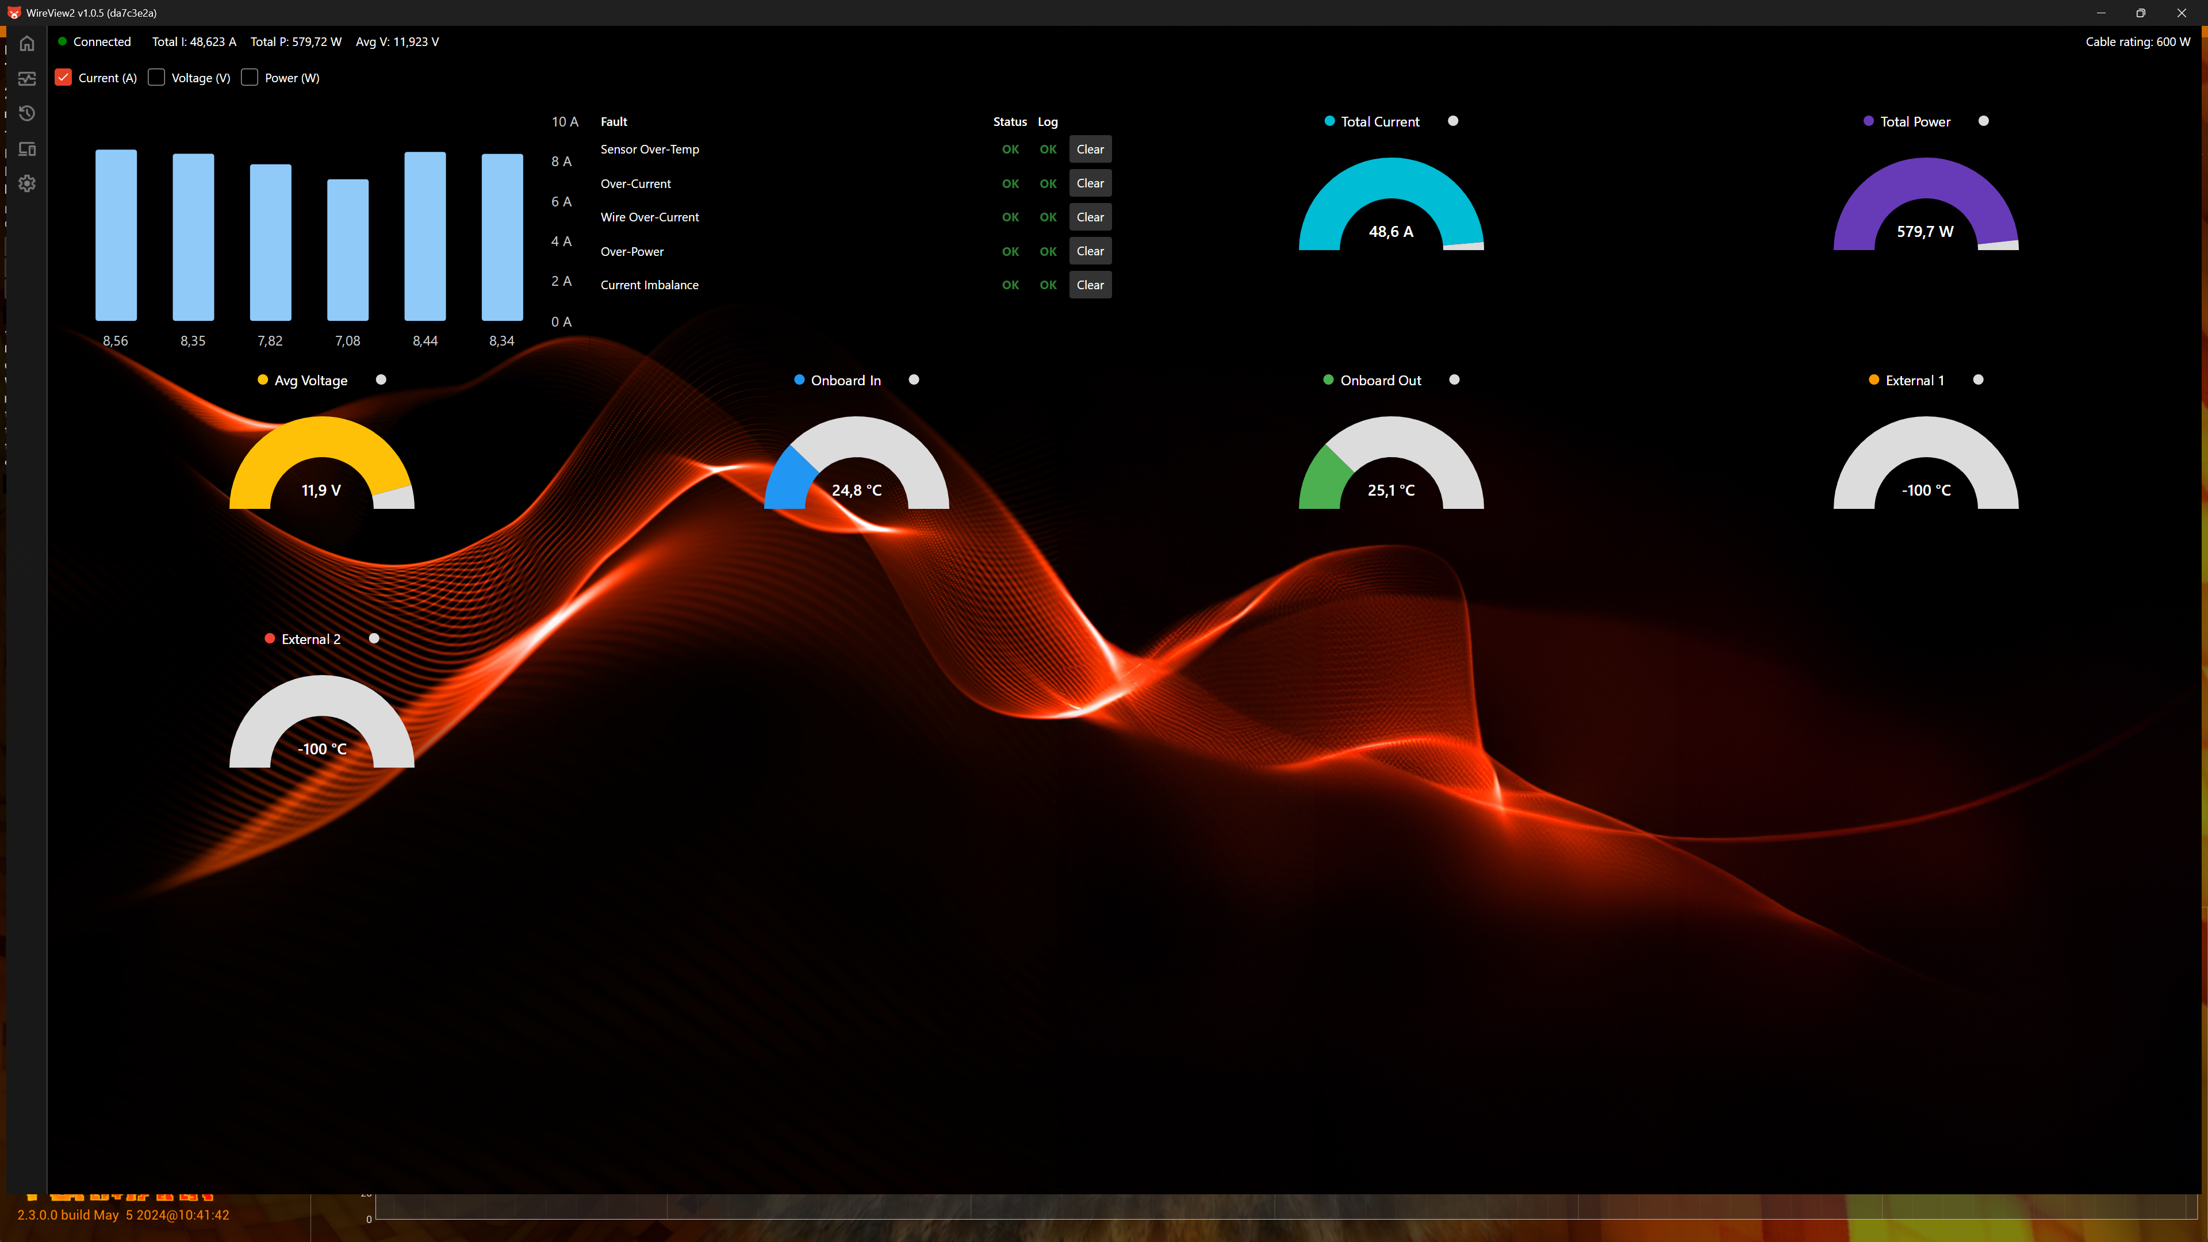Enable the Power (W) checkbox
The image size is (2208, 1242).
click(250, 77)
